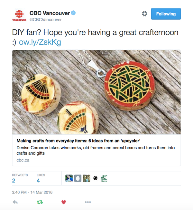Viewport: 193px width, 210px height.
Task: Click the black circular S avatar
Action: click(x=95, y=178)
